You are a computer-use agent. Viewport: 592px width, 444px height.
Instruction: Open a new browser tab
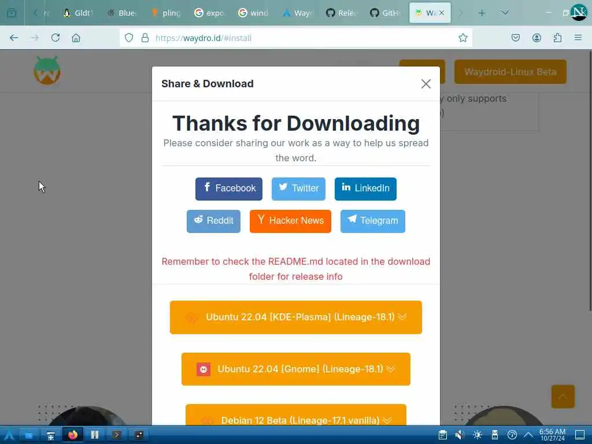coord(482,13)
